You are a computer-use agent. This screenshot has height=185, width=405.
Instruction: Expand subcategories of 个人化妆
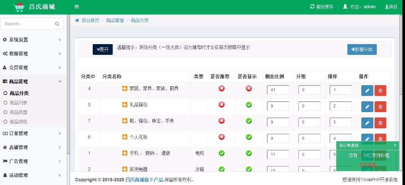pos(125,137)
